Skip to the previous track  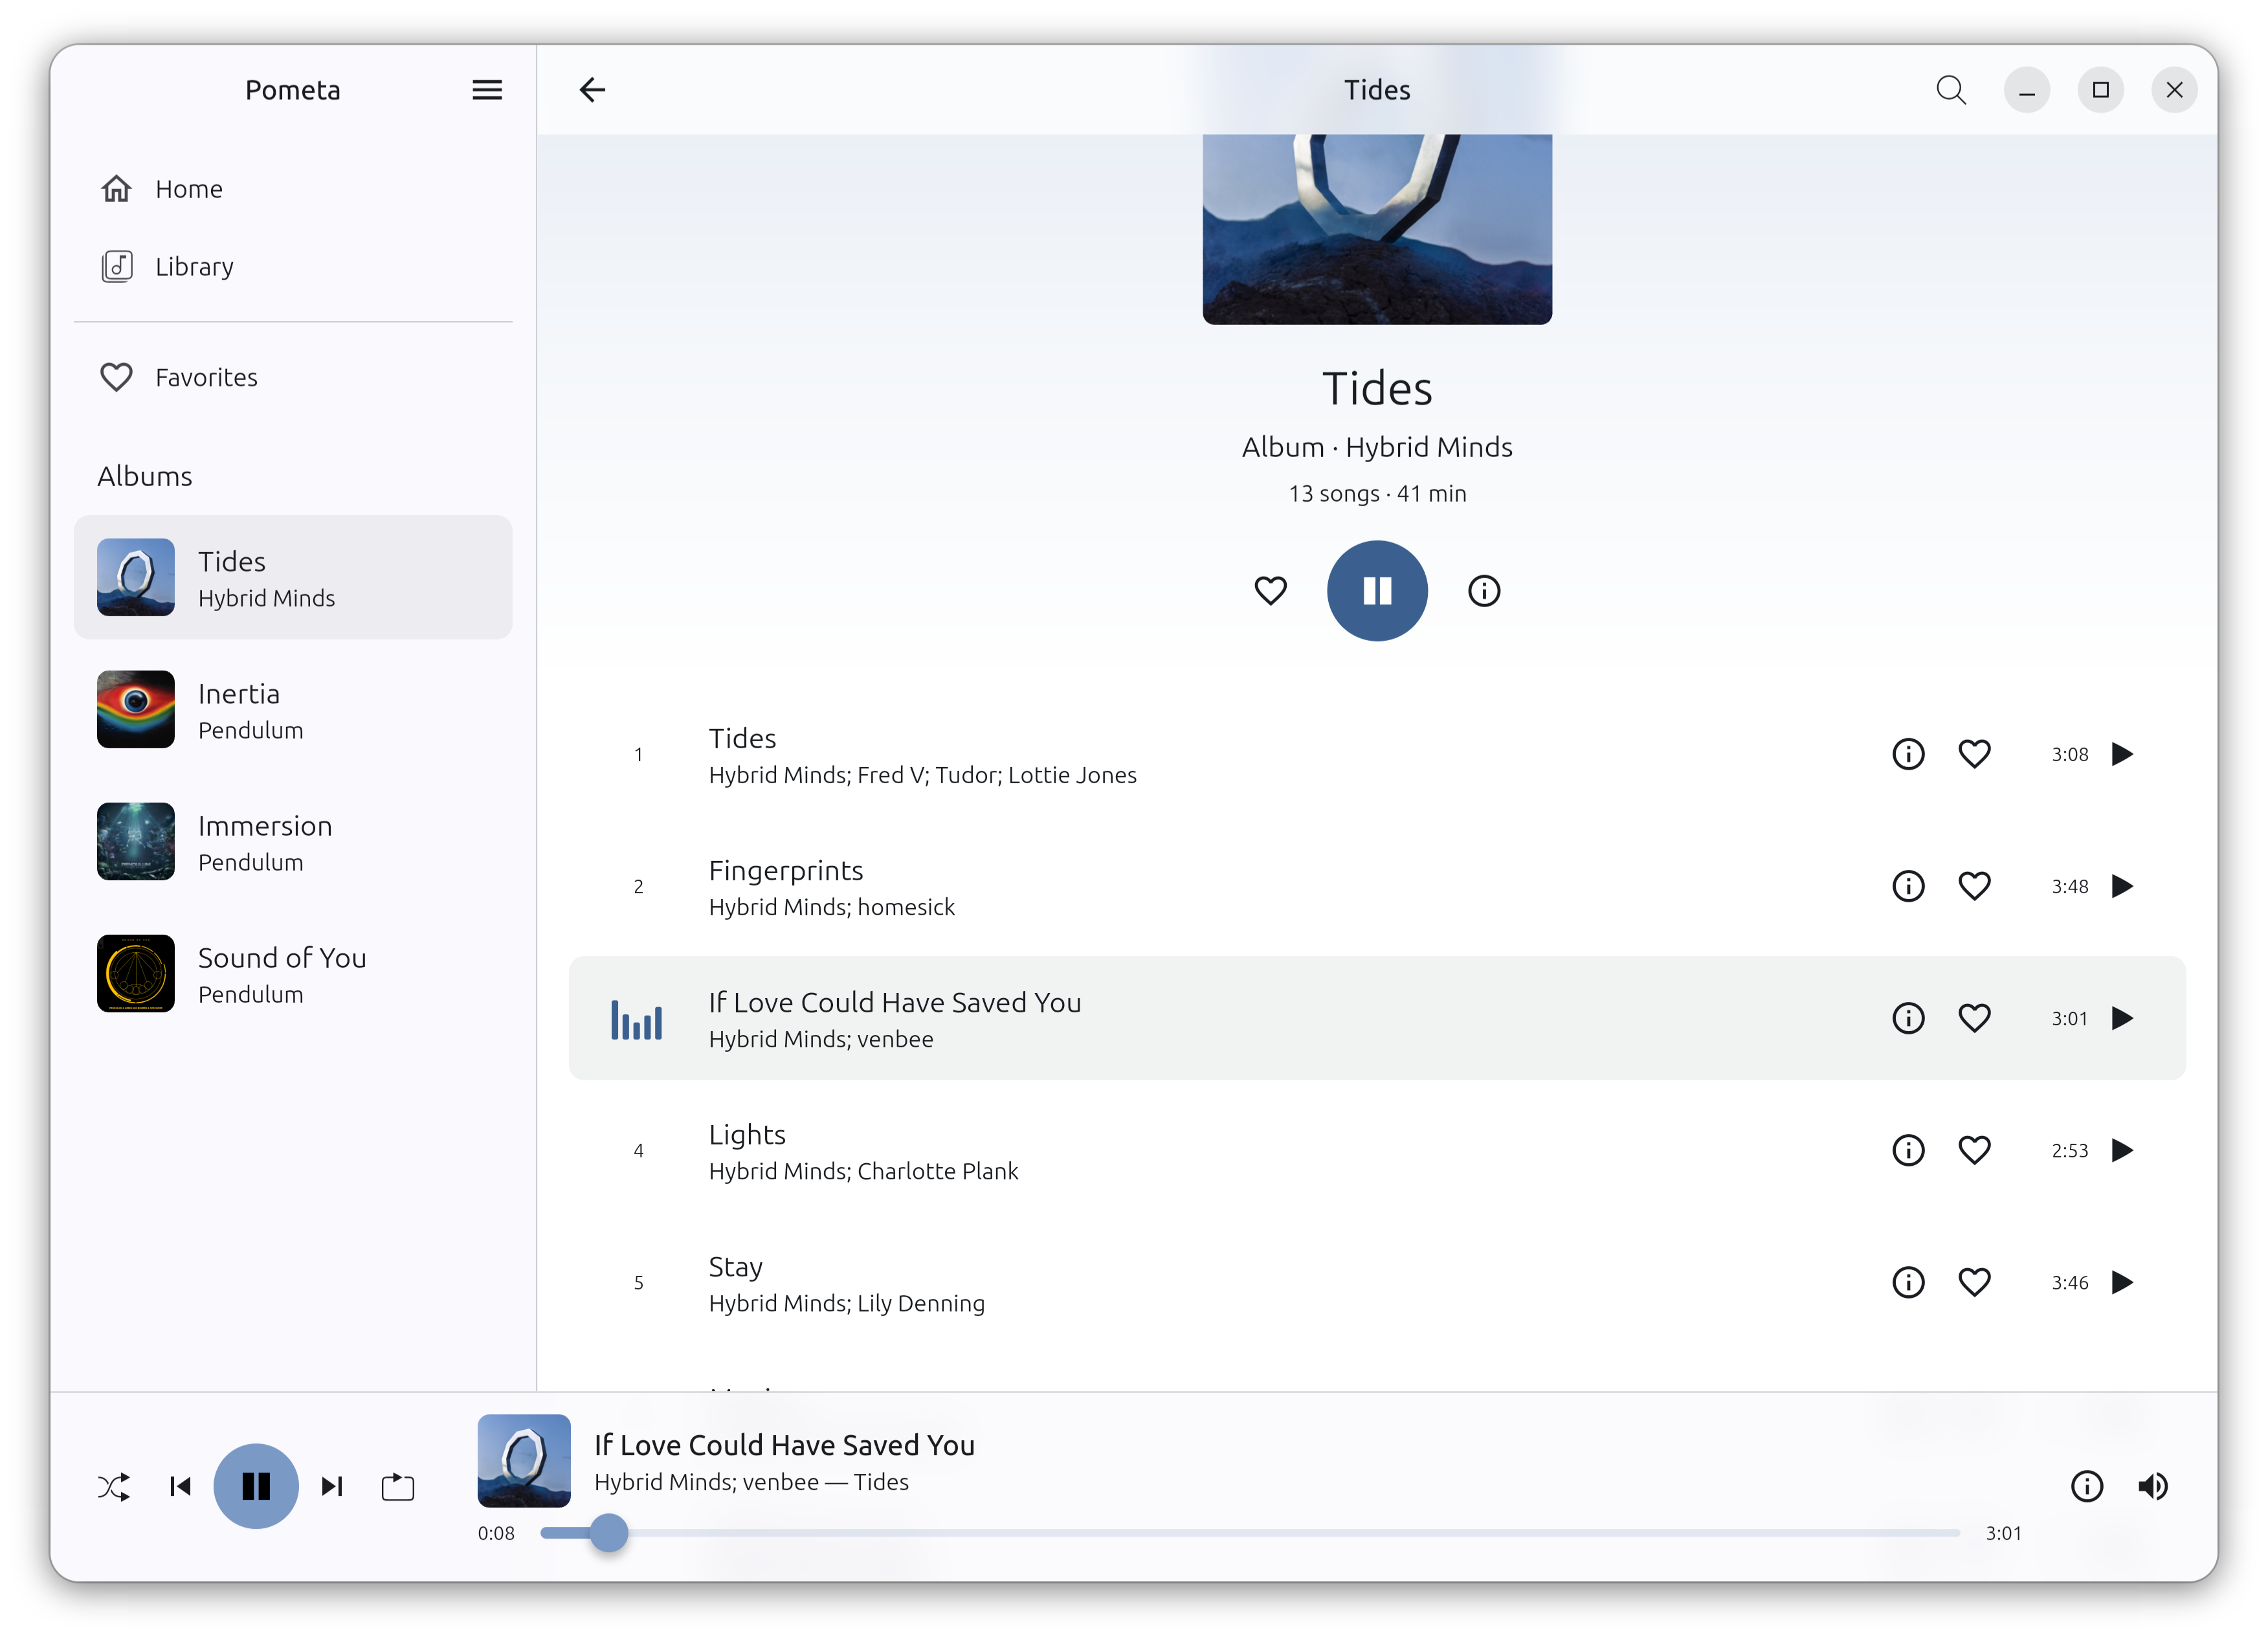pos(180,1487)
